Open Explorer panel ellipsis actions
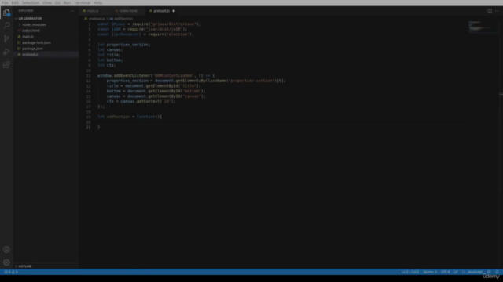The height and width of the screenshot is (282, 503). [x=72, y=10]
